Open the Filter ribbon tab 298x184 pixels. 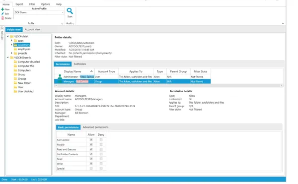(32, 4)
